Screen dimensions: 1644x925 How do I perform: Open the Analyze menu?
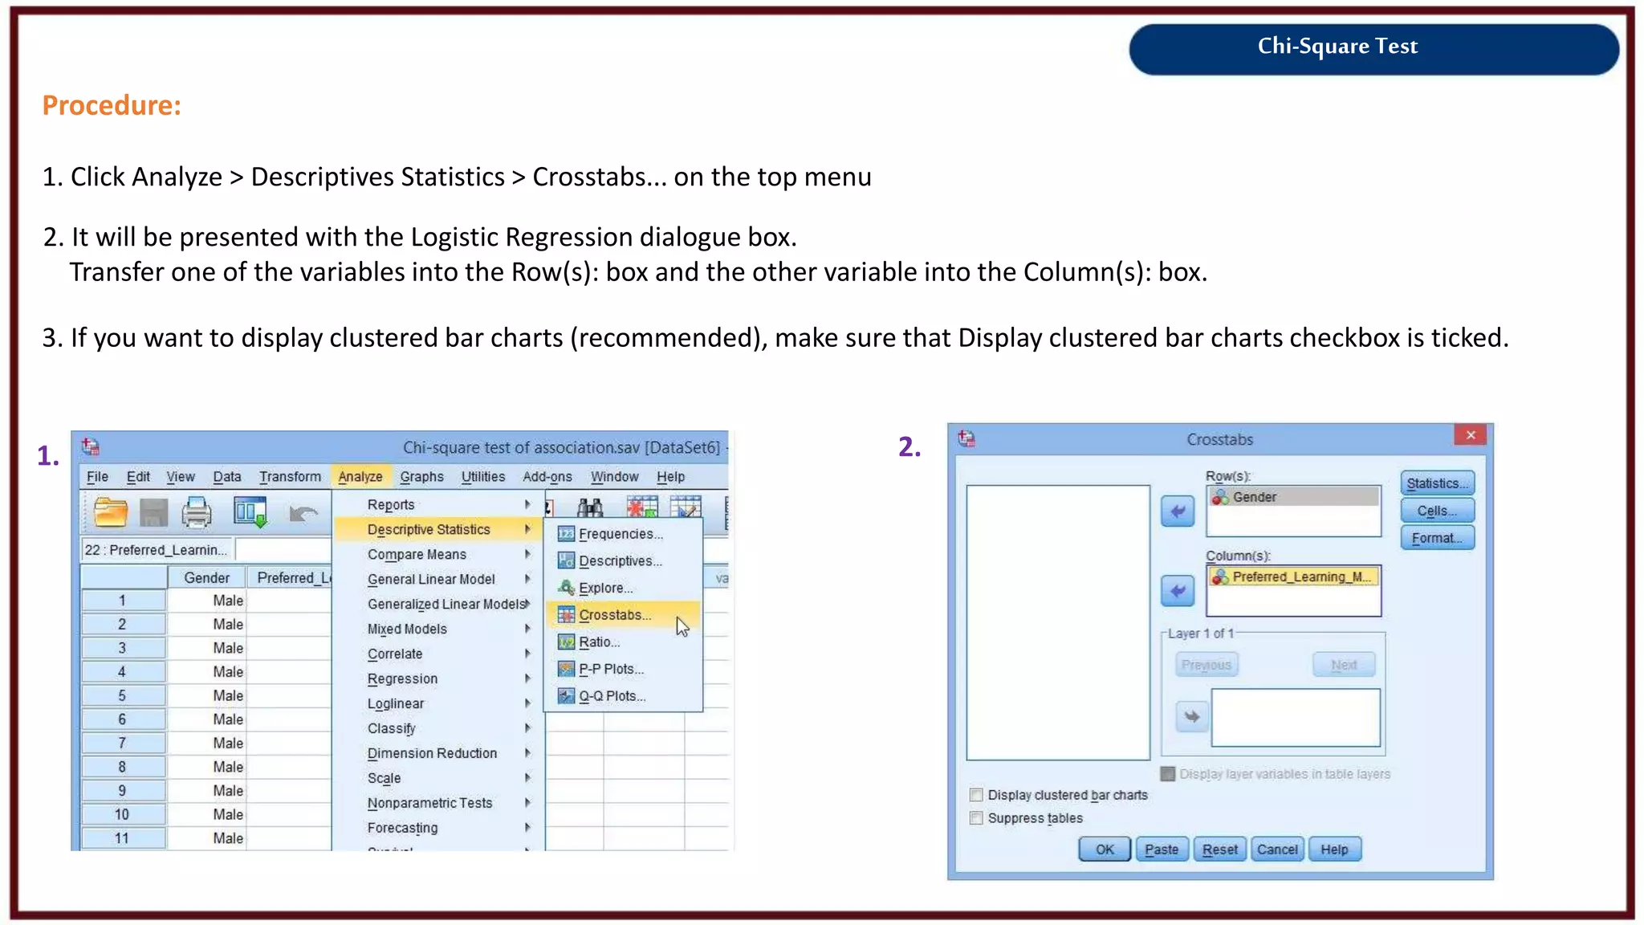pyautogui.click(x=360, y=476)
